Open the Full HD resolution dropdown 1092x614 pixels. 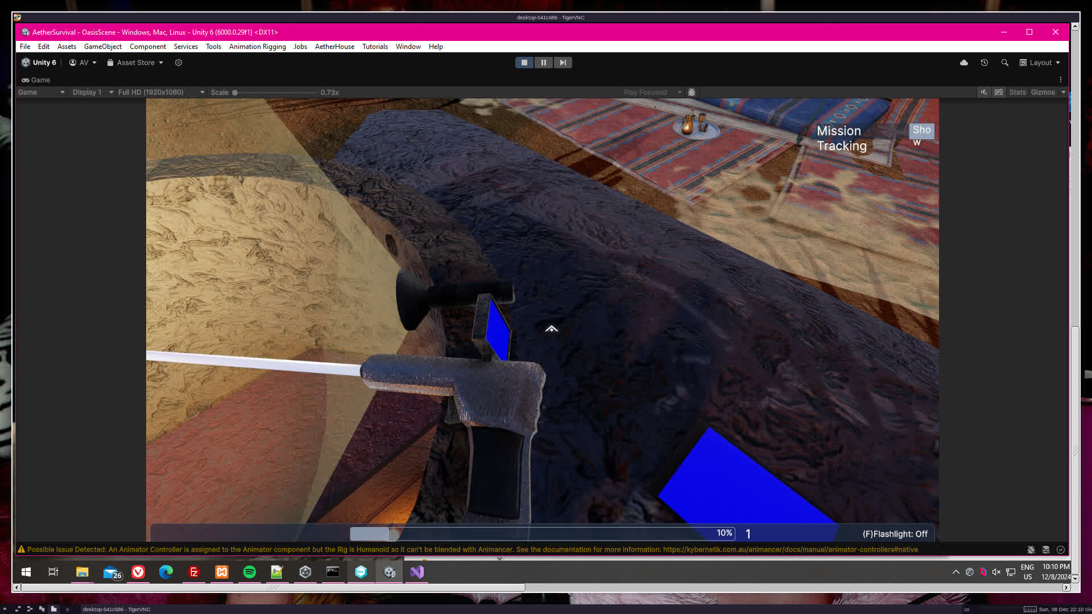tap(161, 92)
